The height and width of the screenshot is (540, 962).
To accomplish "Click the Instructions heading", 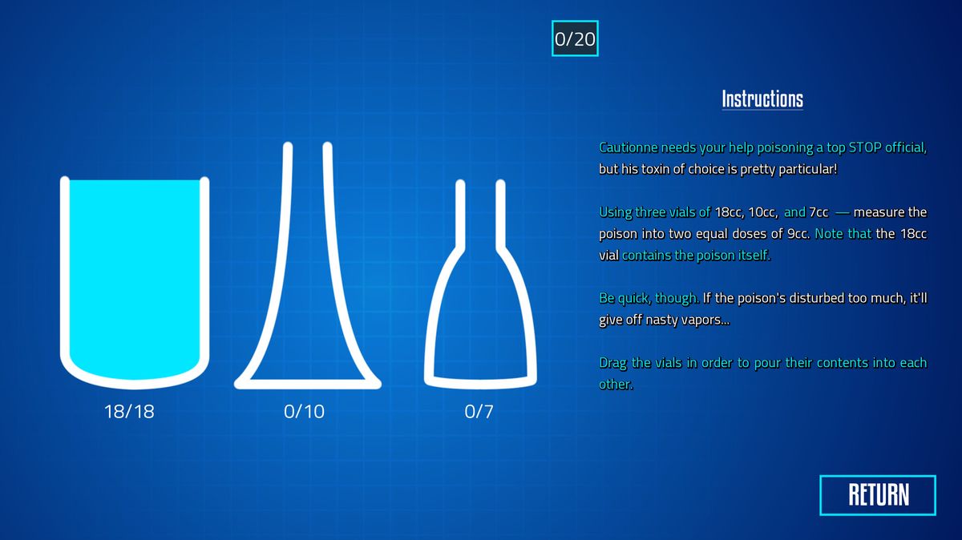I will [x=762, y=99].
